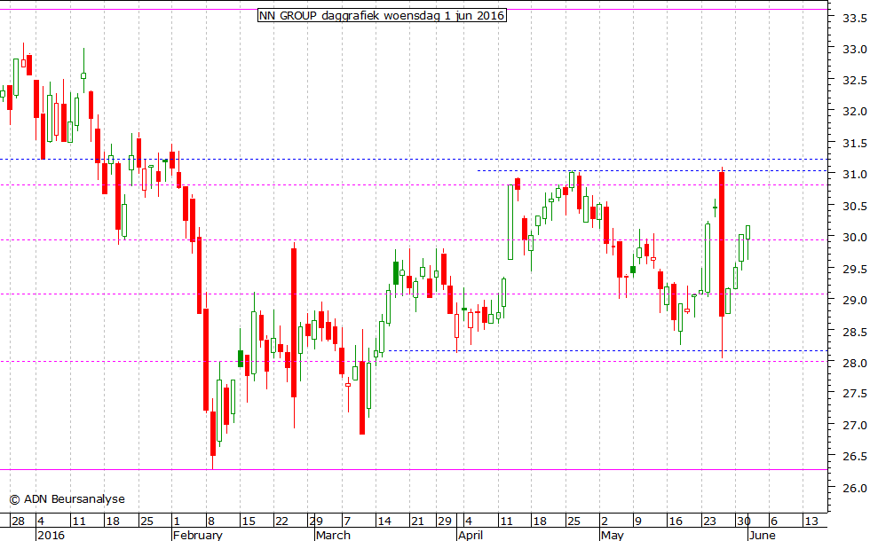This screenshot has width=870, height=541.
Task: Click the 31.5 price axis label
Action: 854,143
